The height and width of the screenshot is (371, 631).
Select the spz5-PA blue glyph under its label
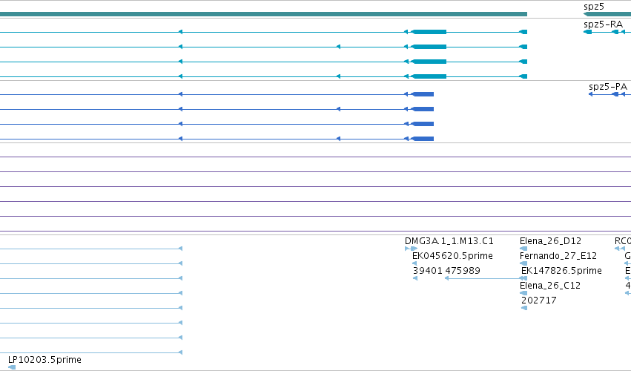pos(609,94)
